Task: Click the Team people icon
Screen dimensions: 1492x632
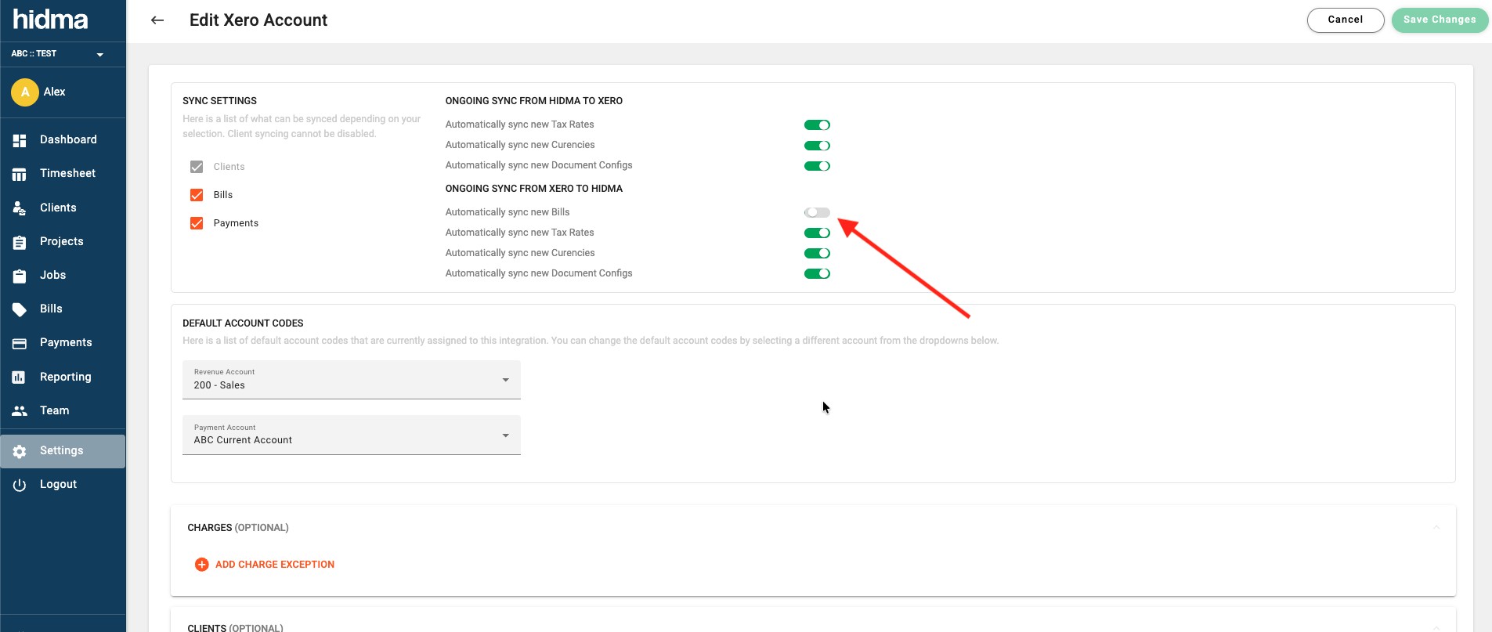Action: [20, 411]
